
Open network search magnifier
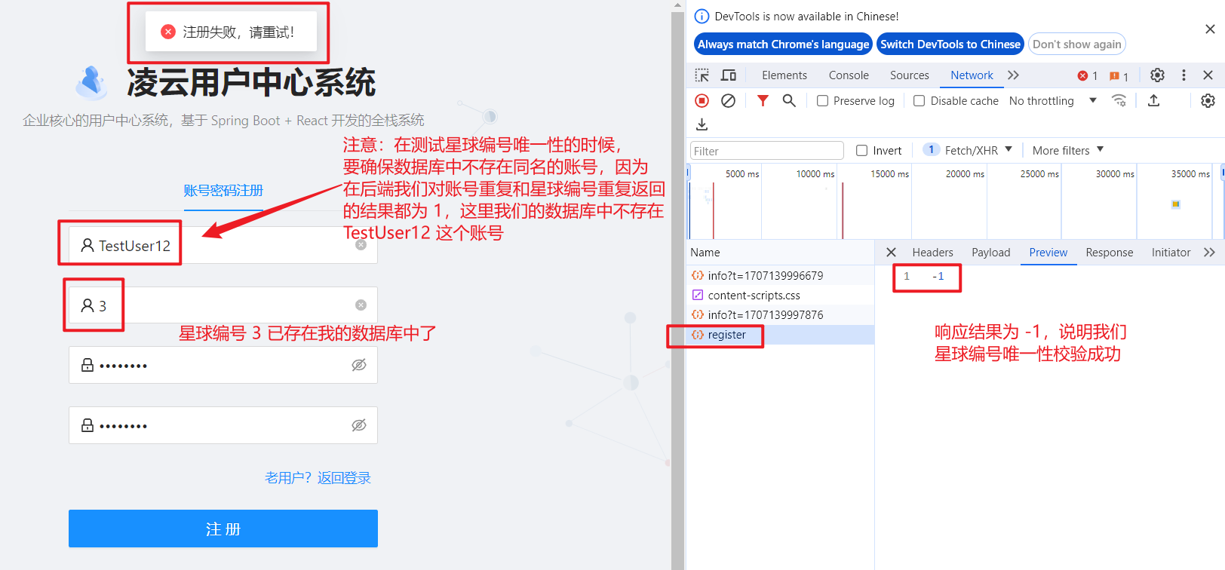tap(789, 101)
